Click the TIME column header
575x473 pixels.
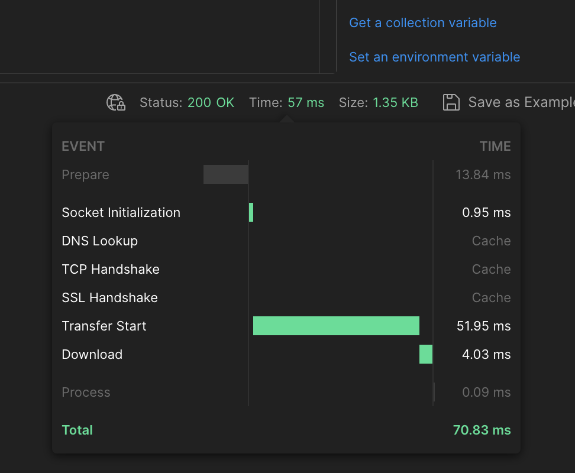pos(495,147)
